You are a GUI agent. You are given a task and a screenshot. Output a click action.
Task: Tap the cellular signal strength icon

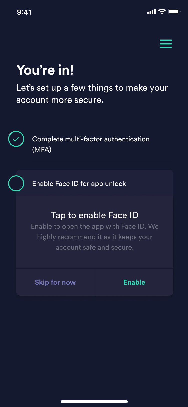(151, 12)
